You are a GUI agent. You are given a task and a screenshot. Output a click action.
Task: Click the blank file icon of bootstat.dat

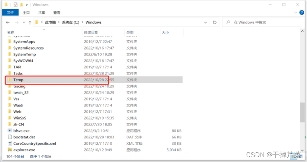point(10,137)
